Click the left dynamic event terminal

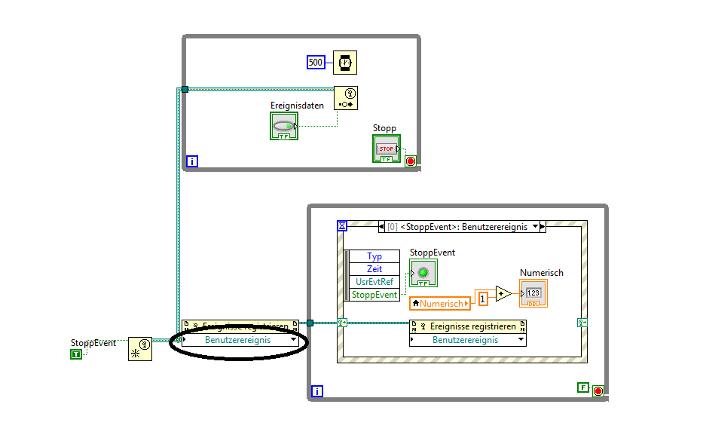(x=342, y=323)
